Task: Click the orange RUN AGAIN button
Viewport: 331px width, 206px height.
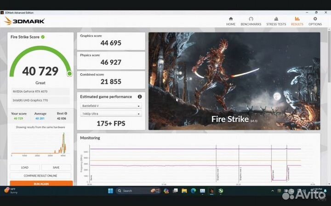Action: [41, 184]
